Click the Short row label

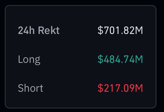pos(30,88)
